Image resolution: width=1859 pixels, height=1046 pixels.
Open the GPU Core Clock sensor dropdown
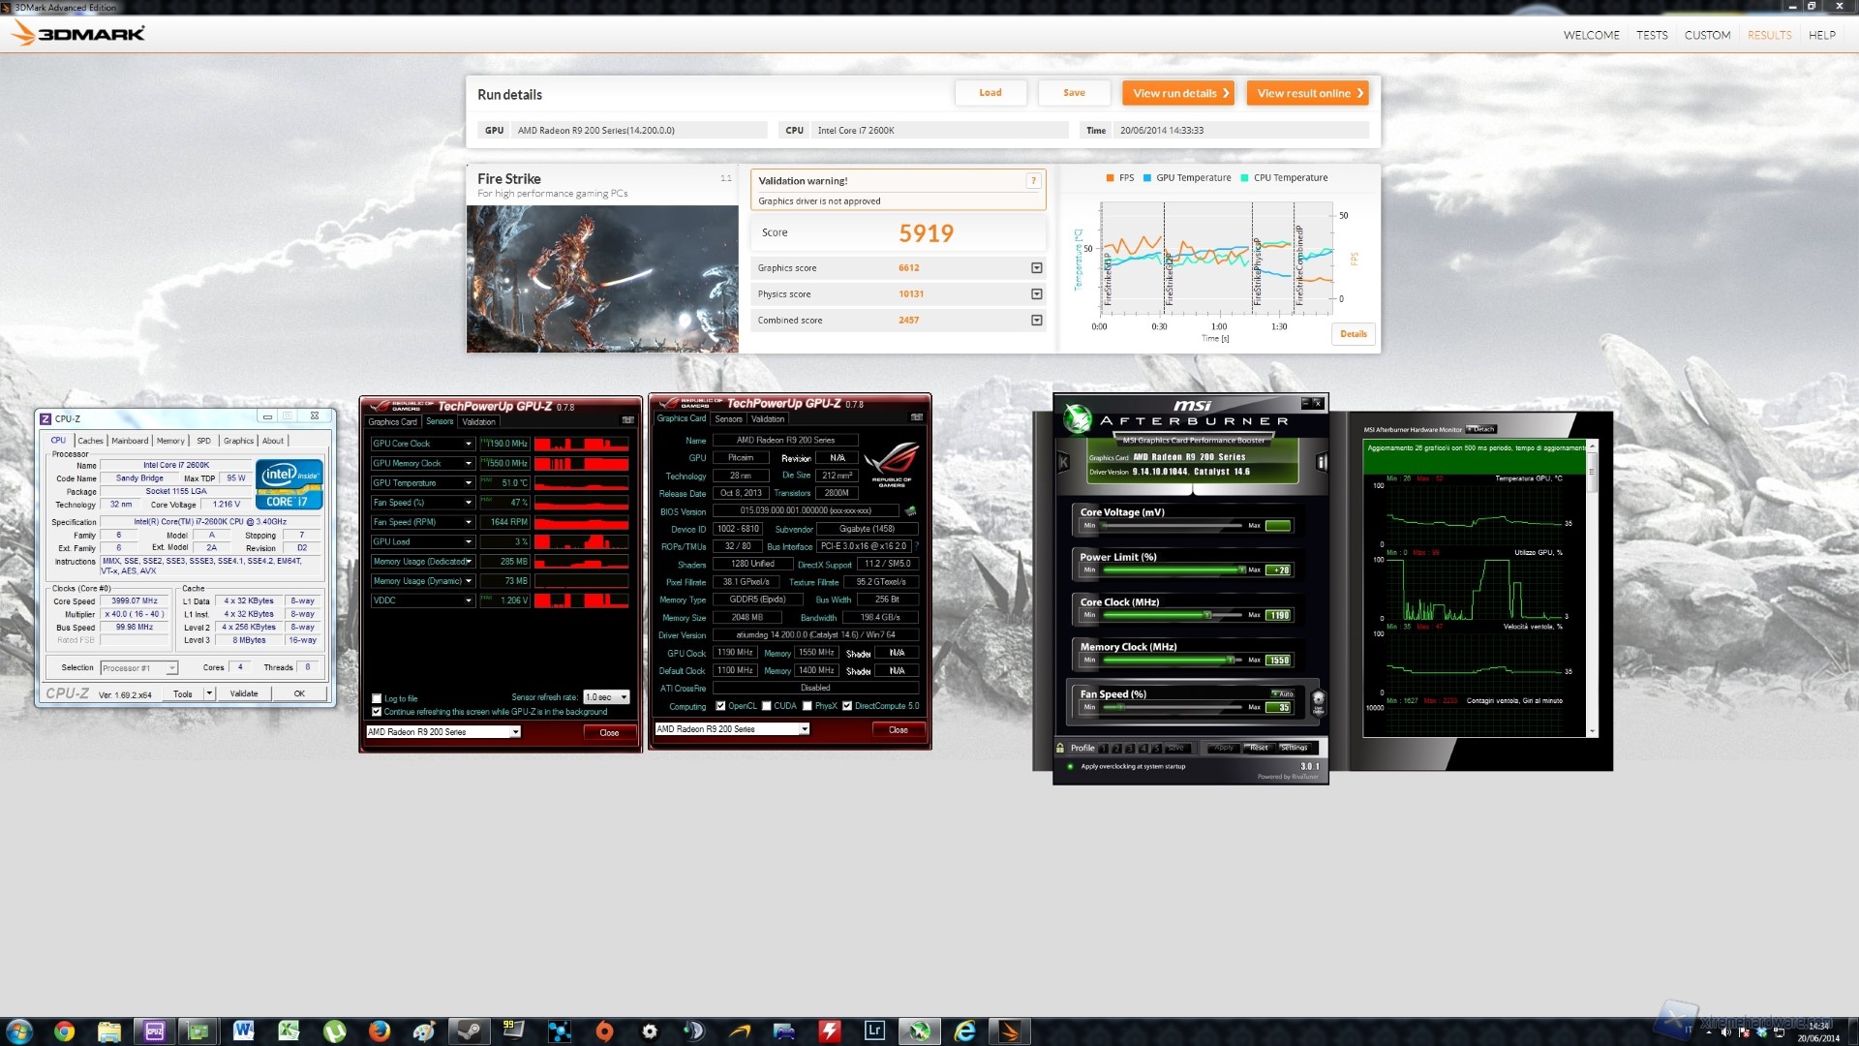(471, 444)
